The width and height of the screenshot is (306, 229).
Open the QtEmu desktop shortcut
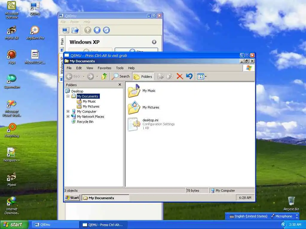pos(35,8)
